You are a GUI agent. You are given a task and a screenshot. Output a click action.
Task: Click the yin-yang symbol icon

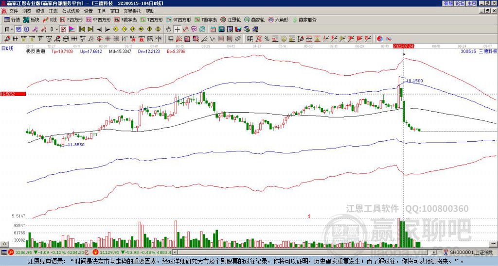380,39
